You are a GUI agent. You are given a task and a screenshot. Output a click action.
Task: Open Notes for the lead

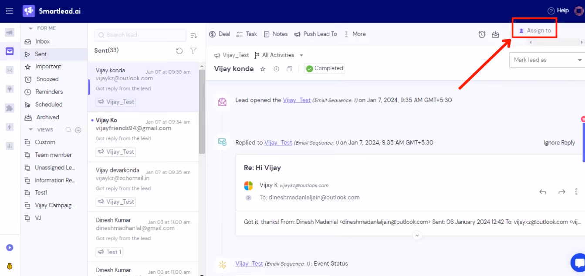coord(276,34)
